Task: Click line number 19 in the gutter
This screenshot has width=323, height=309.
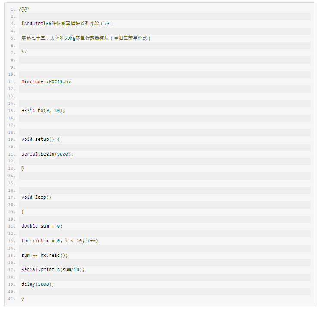Action: pyautogui.click(x=12, y=140)
